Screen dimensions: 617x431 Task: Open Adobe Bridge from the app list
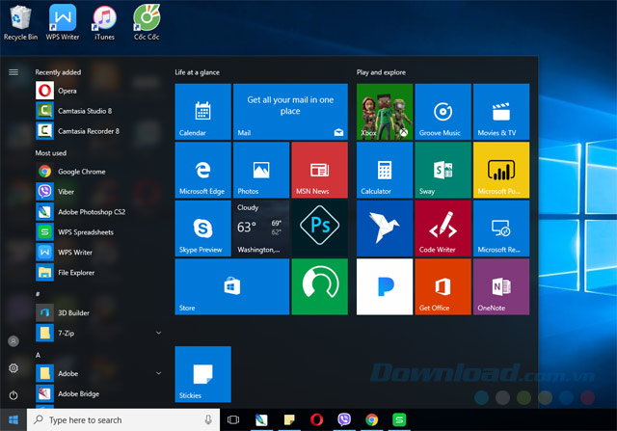pos(98,393)
